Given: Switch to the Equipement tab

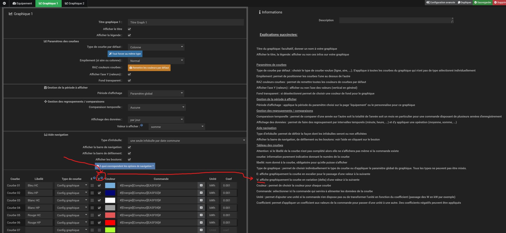Looking at the screenshot, I should [22, 3].
